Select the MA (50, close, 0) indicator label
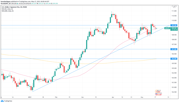The height and width of the screenshot is (103, 179). tap(7, 9)
